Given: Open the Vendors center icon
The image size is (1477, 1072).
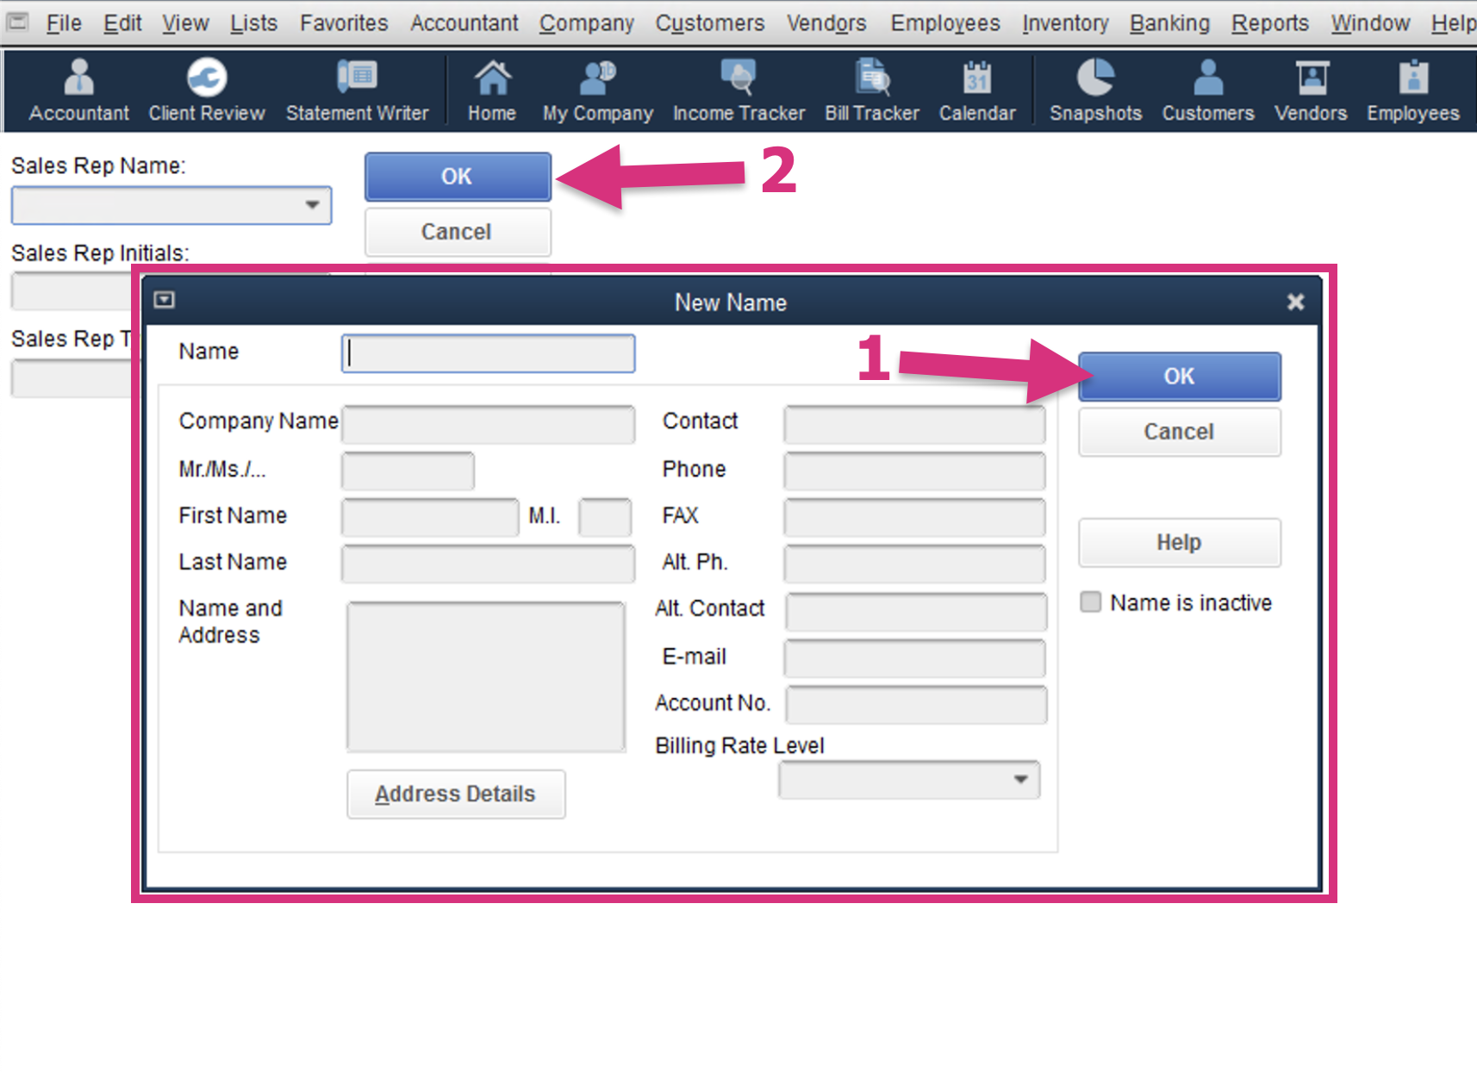Looking at the screenshot, I should [1311, 90].
